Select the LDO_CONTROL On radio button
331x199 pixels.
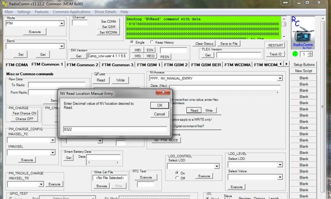(x=177, y=173)
